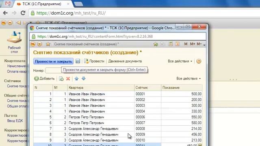This screenshot has height=146, width=260.
Task: Open the 1C main menu logo in popup window
Action: [33, 44]
